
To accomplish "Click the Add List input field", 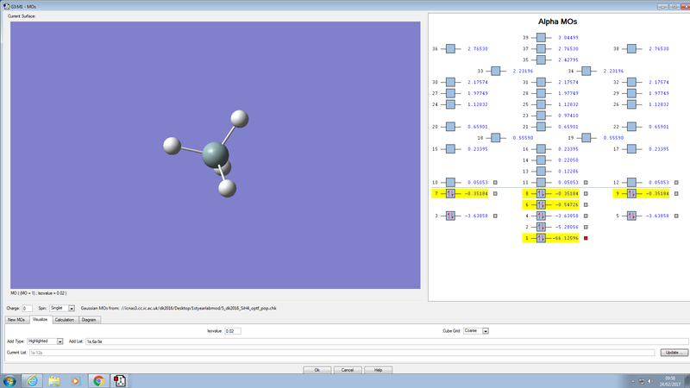I will pyautogui.click(x=386, y=341).
